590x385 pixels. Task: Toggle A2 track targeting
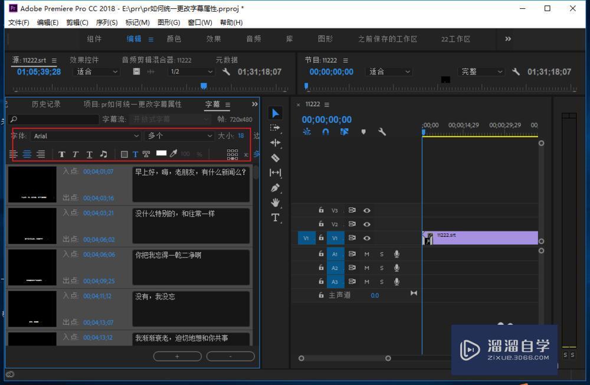pos(335,268)
